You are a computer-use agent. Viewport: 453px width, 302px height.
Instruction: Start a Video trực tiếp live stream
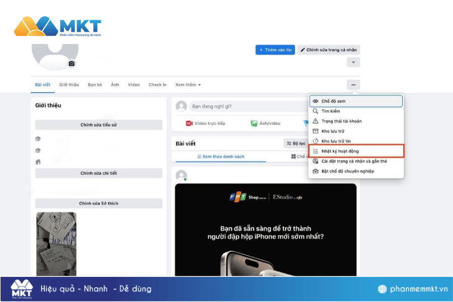coord(205,123)
